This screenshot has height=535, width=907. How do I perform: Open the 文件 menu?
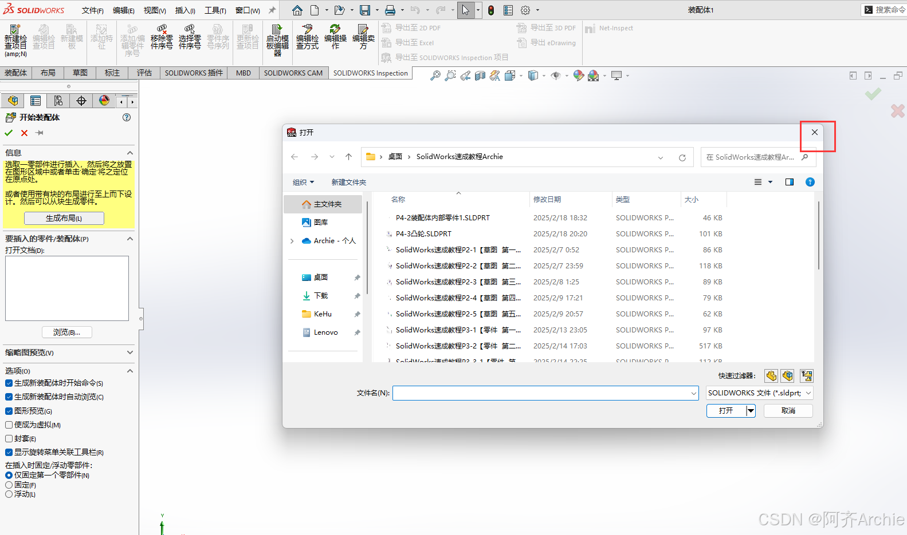pyautogui.click(x=92, y=10)
